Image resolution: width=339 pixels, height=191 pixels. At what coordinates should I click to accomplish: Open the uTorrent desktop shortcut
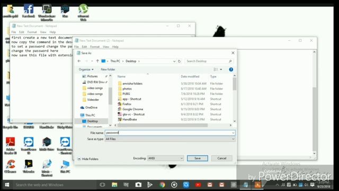(x=83, y=13)
